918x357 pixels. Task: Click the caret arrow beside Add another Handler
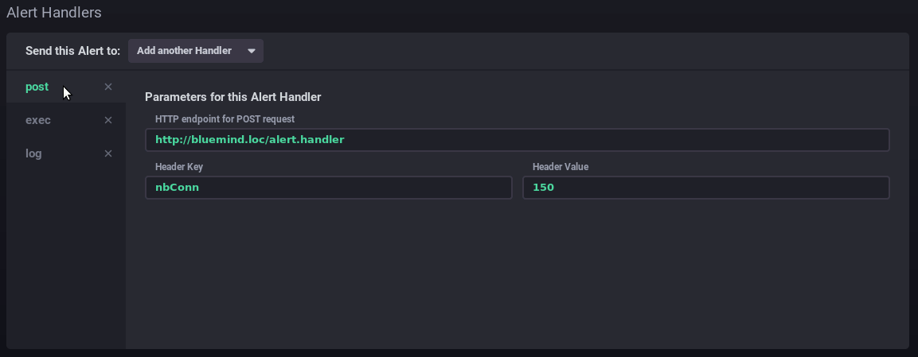252,51
